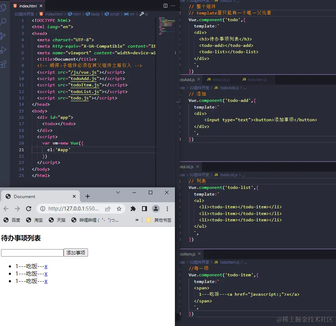Go forward in the browser
The image size is (336, 326).
point(17,209)
